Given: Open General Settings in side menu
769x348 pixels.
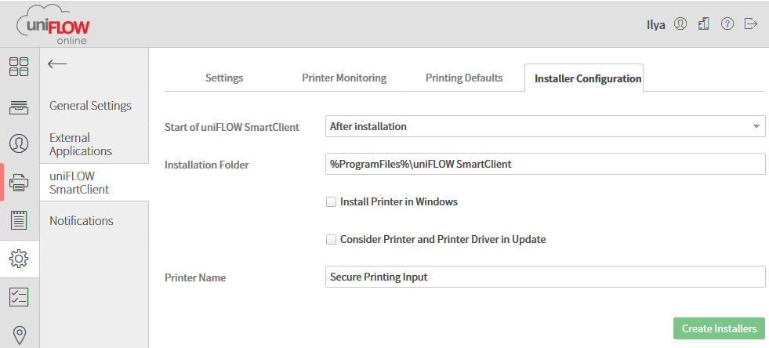Looking at the screenshot, I should coord(90,106).
